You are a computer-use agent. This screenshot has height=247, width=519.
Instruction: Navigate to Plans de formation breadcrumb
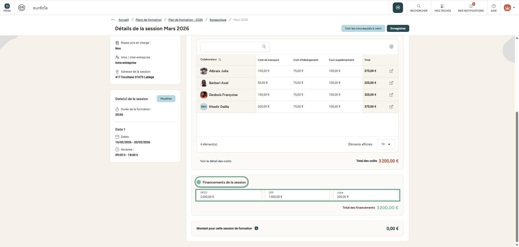(x=148, y=20)
